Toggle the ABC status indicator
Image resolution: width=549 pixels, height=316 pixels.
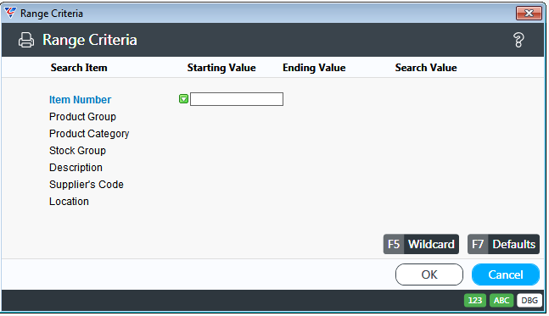coord(501,300)
